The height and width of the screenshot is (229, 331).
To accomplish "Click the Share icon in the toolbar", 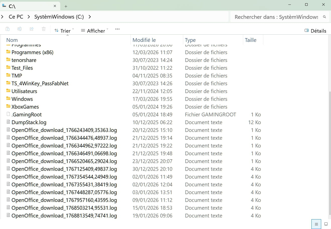I will coord(32,29).
